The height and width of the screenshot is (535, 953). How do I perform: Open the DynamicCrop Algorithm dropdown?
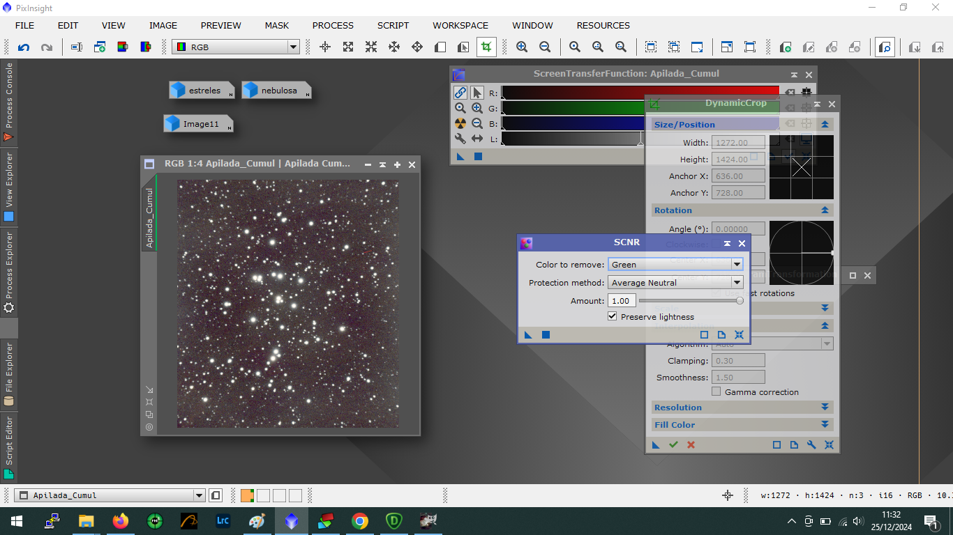tap(772, 344)
